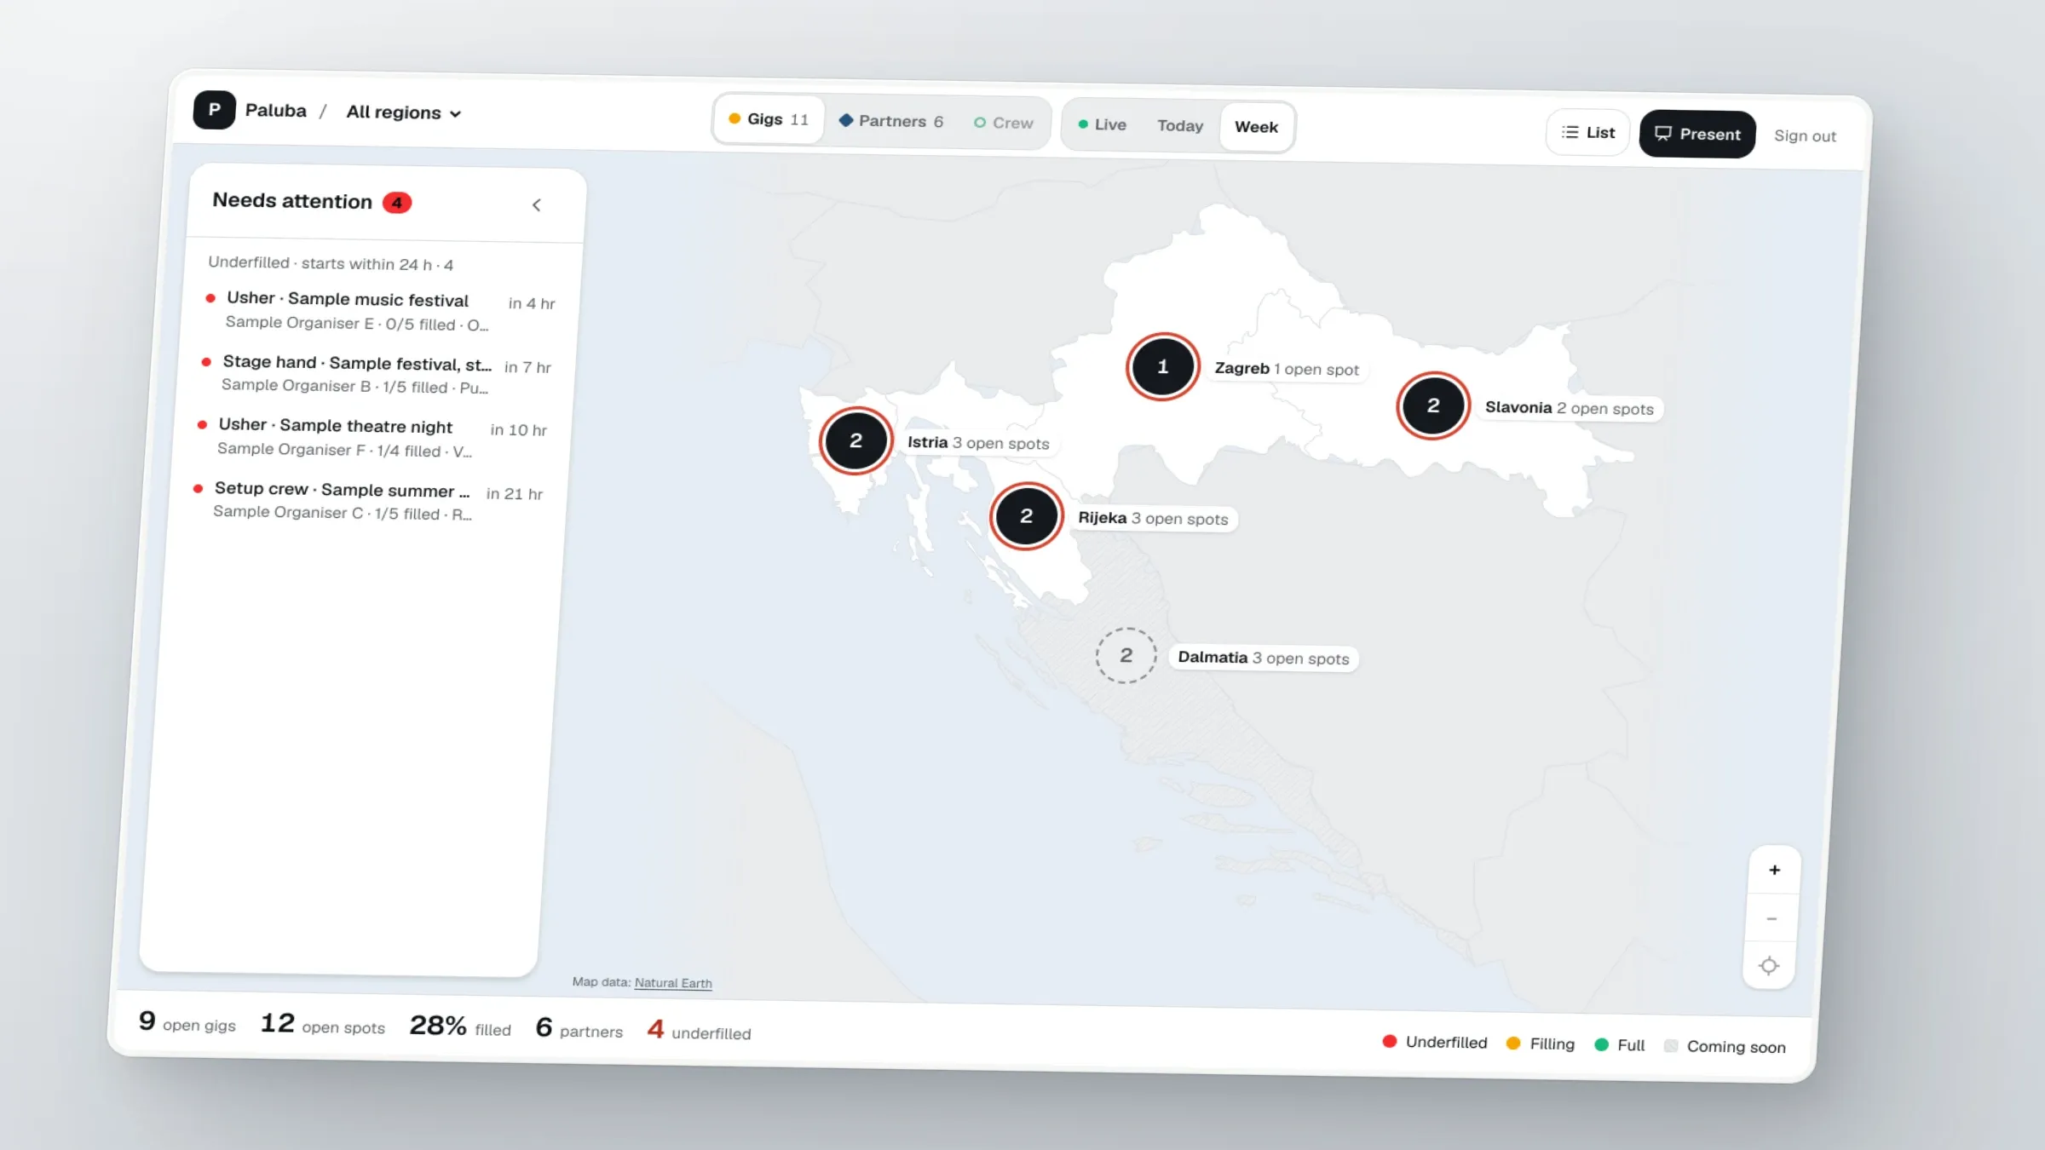Collapse the Needs attention panel
Image resolution: width=2045 pixels, height=1150 pixels.
[537, 204]
